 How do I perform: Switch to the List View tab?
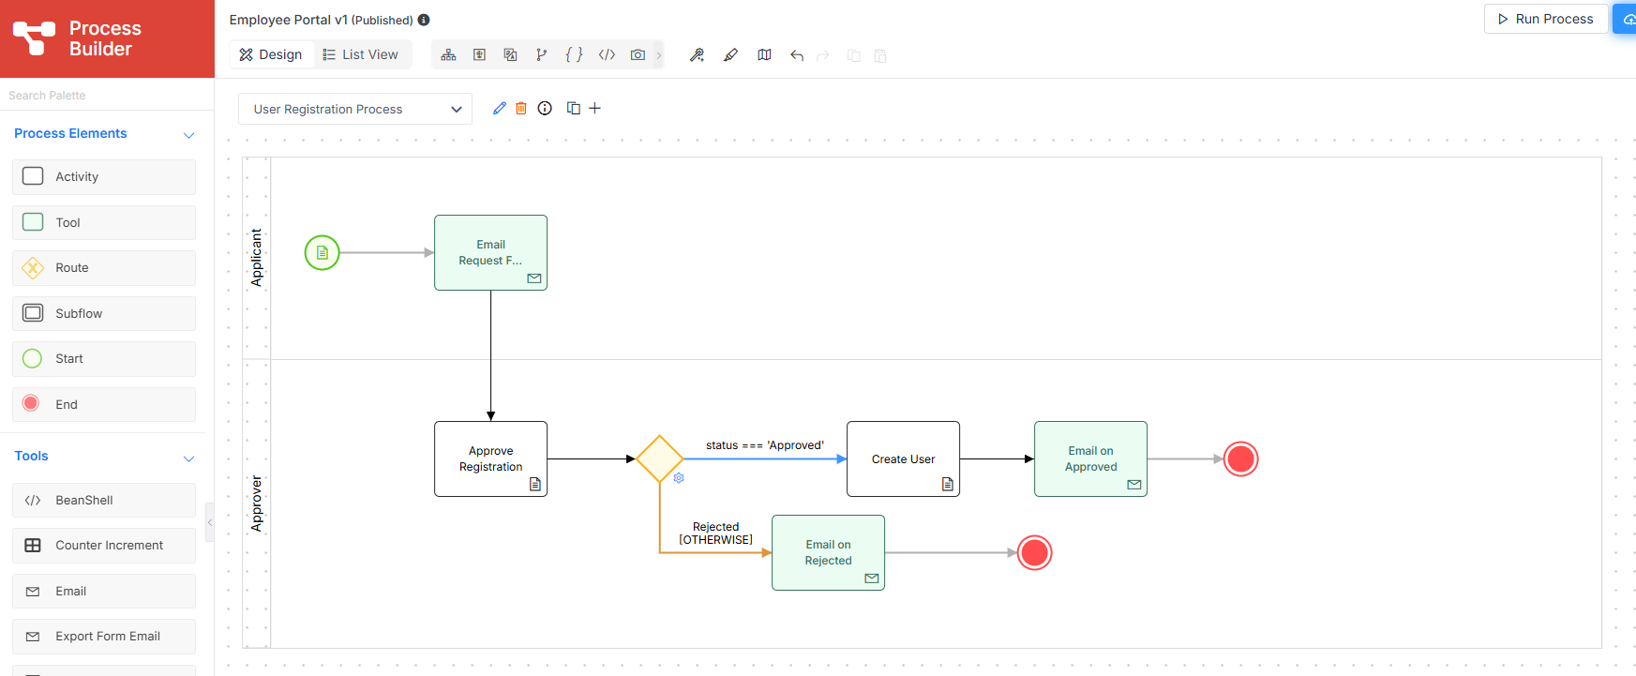[x=360, y=54]
